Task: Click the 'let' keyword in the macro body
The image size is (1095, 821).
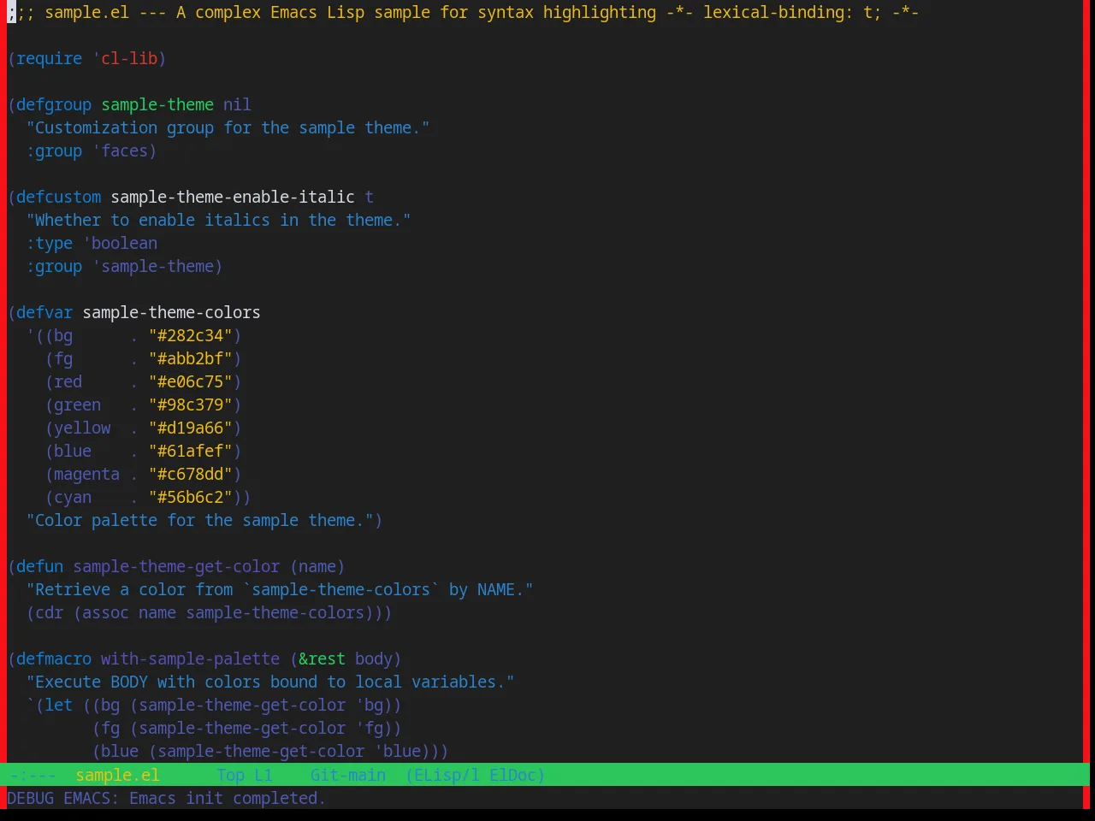Action: coord(59,705)
